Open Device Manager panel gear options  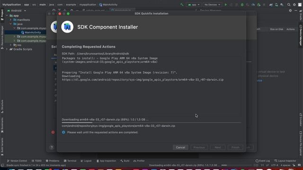click(290, 10)
